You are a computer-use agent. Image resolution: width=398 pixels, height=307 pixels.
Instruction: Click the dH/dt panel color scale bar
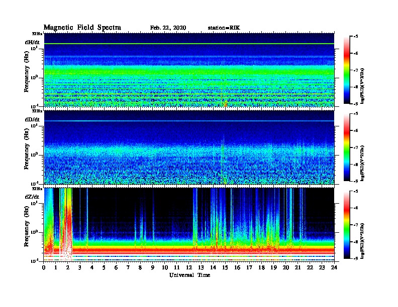(x=347, y=70)
